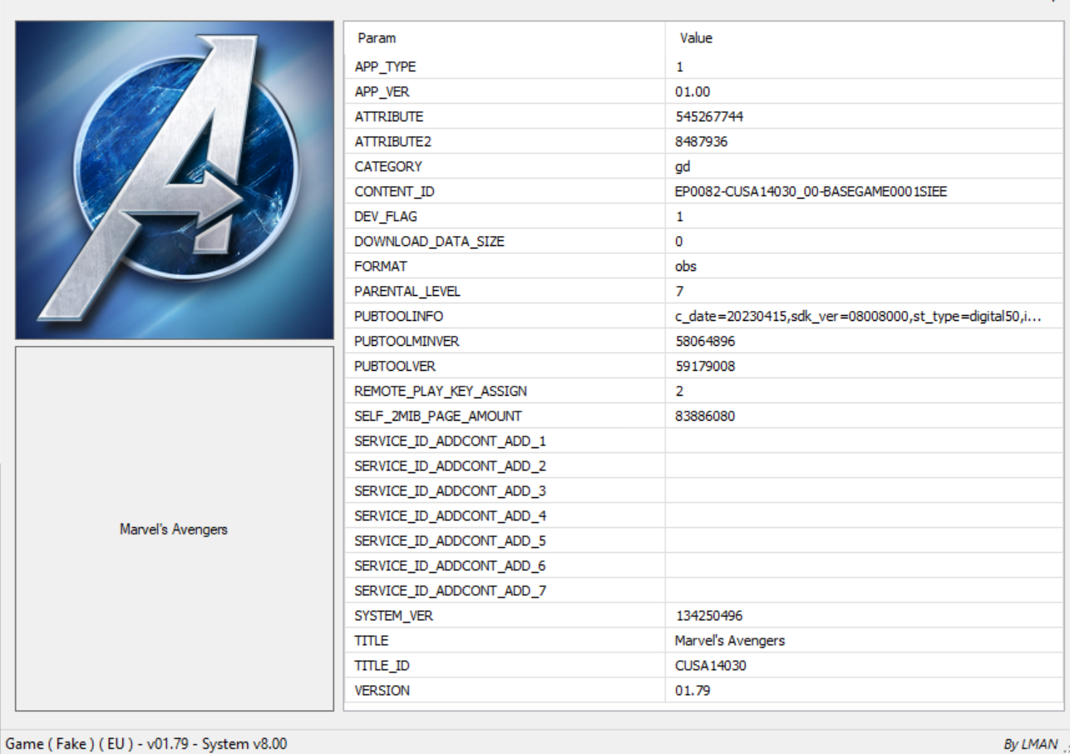
Task: Click the c_date=20230415 PUBTOOLINFO value
Action: [x=858, y=317]
